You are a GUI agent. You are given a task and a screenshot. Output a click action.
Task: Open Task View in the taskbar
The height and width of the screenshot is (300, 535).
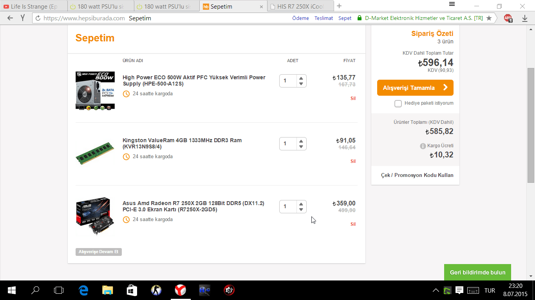point(59,290)
